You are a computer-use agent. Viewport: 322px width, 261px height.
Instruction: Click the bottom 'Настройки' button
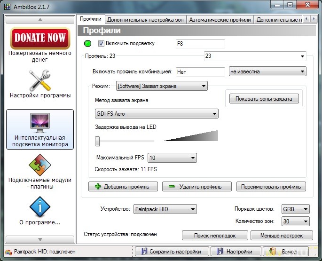tap(236, 252)
